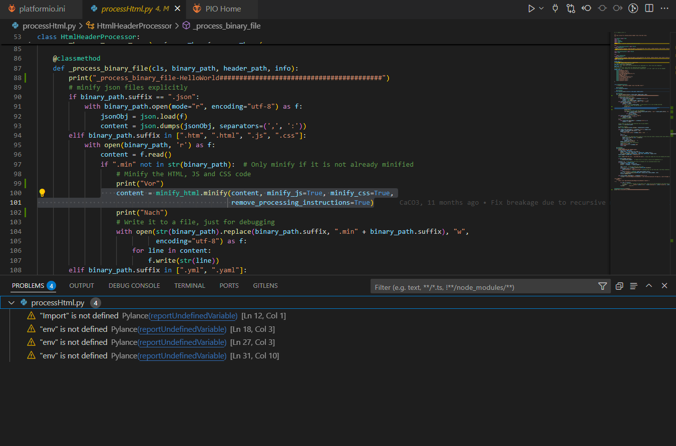Collapse all problems icon

point(619,286)
